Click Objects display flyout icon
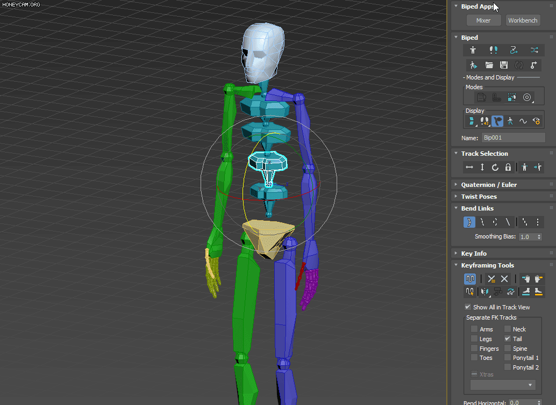 471,121
